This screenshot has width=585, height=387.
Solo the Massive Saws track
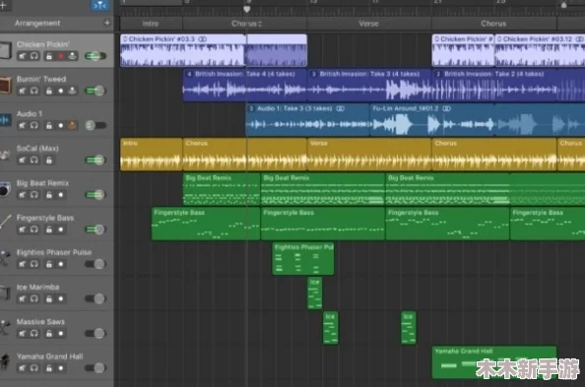[33, 334]
